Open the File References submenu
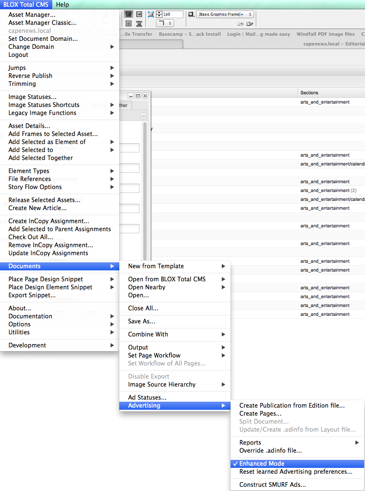This screenshot has width=365, height=491. click(59, 179)
